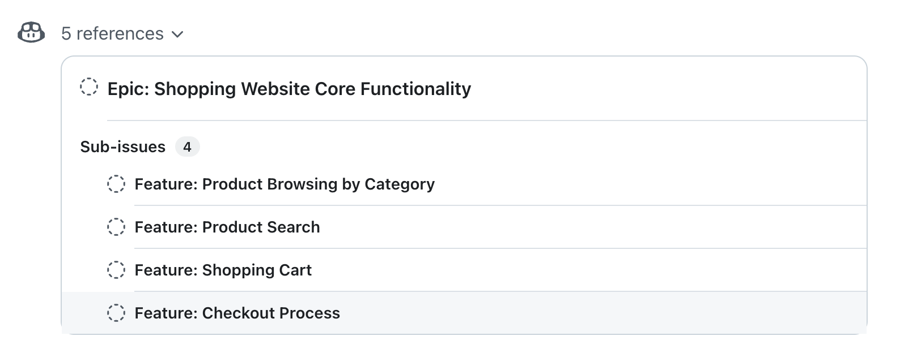This screenshot has height=353, width=900.
Task: Click the dashed status icon beside Product Search
Action: [x=116, y=227]
